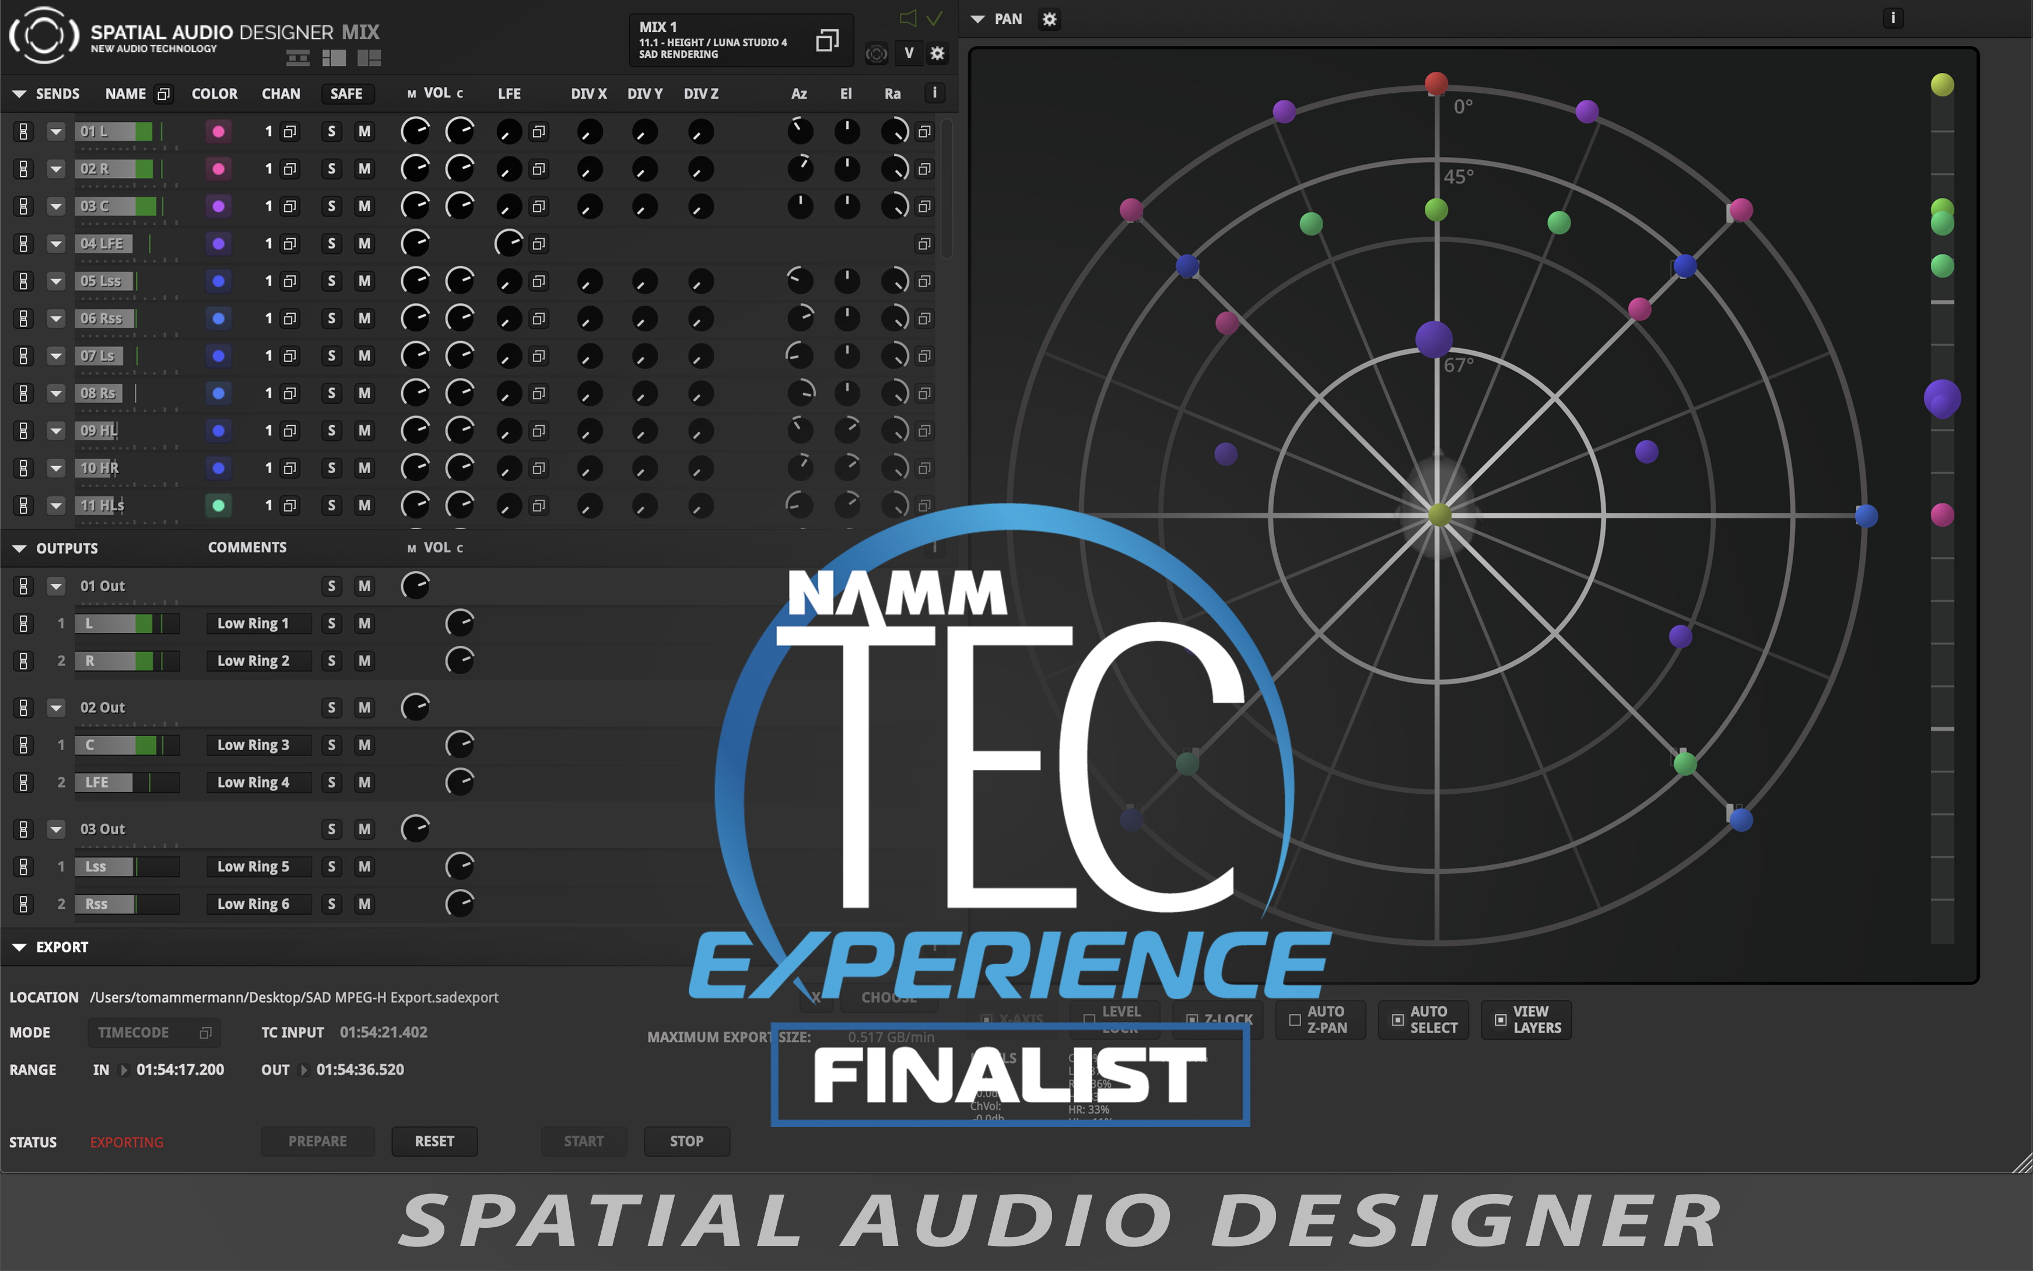Screen dimensions: 2033x1271
Task: Solo the 03 C send
Action: pos(331,206)
